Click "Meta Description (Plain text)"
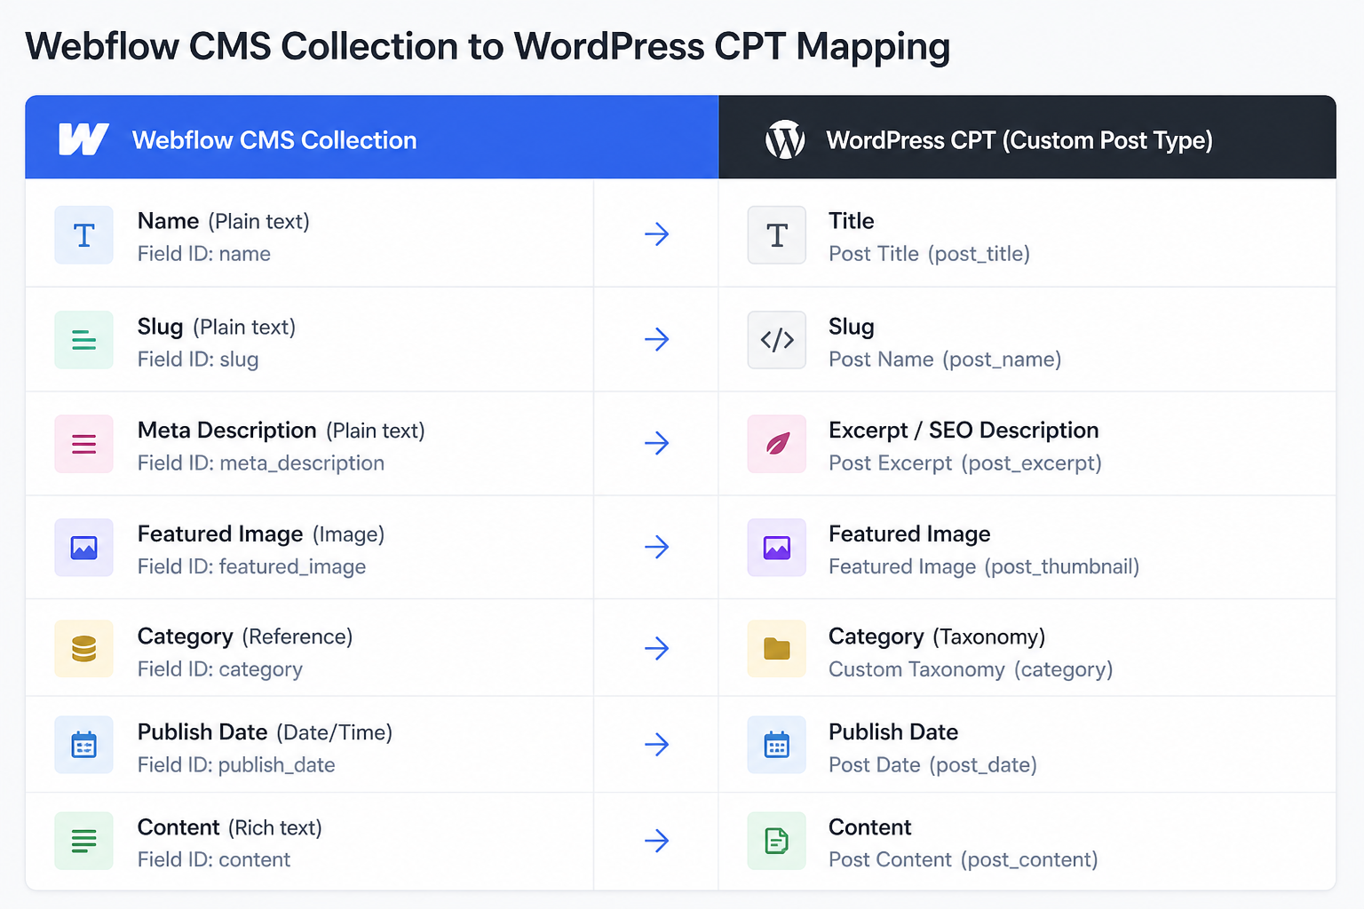Screen dimensions: 1364x909 point(282,431)
